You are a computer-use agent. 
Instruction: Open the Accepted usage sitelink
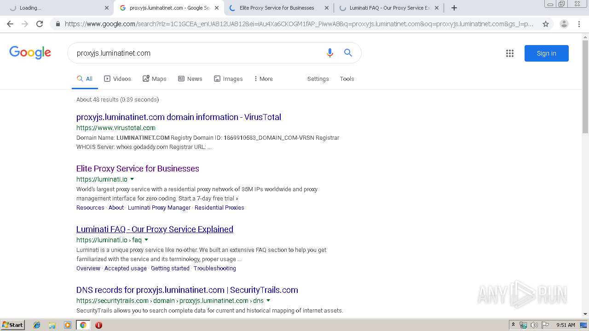pyautogui.click(x=126, y=268)
